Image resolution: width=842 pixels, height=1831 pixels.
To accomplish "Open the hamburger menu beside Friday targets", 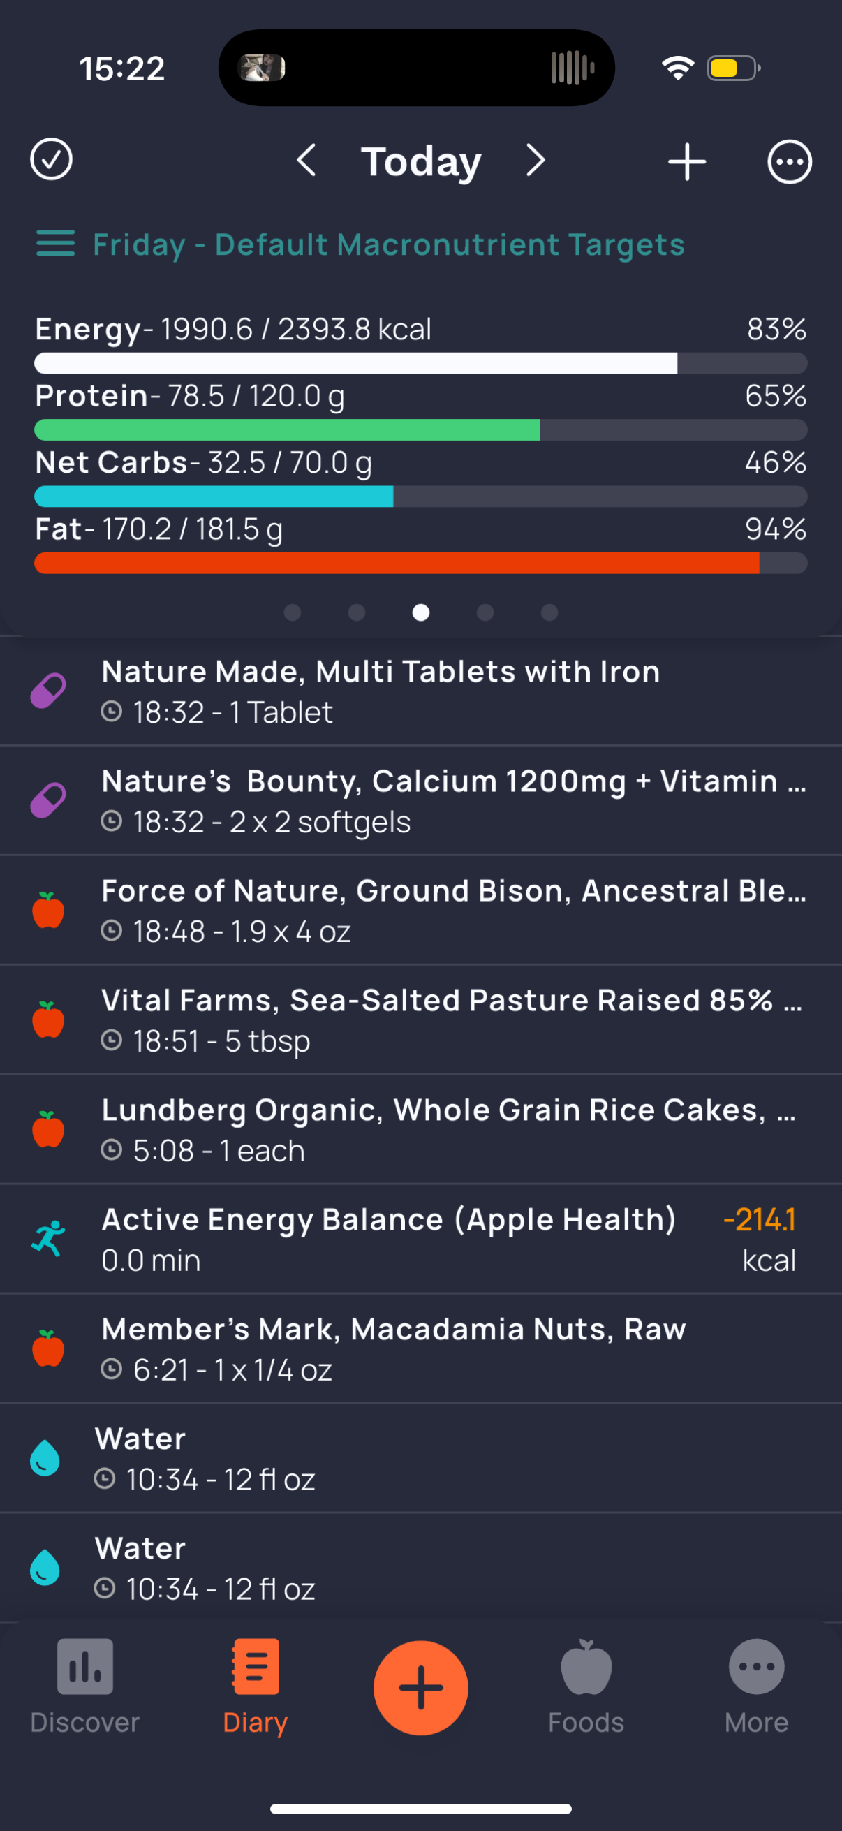I will [55, 244].
